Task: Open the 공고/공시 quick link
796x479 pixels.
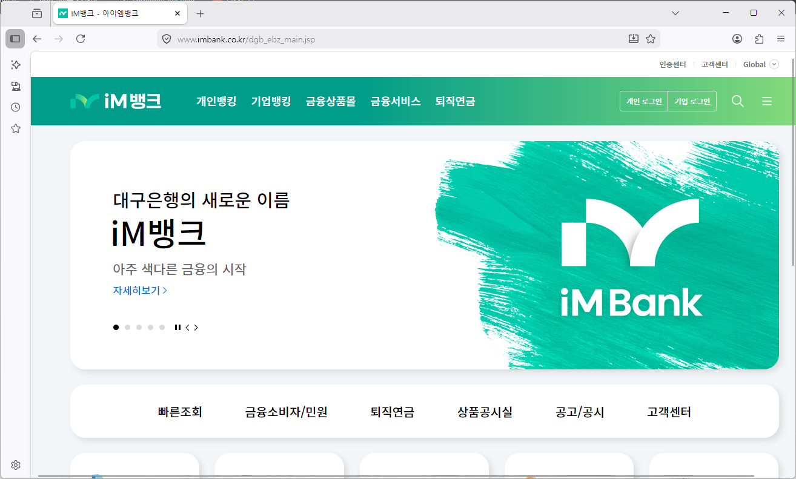Action: point(580,412)
